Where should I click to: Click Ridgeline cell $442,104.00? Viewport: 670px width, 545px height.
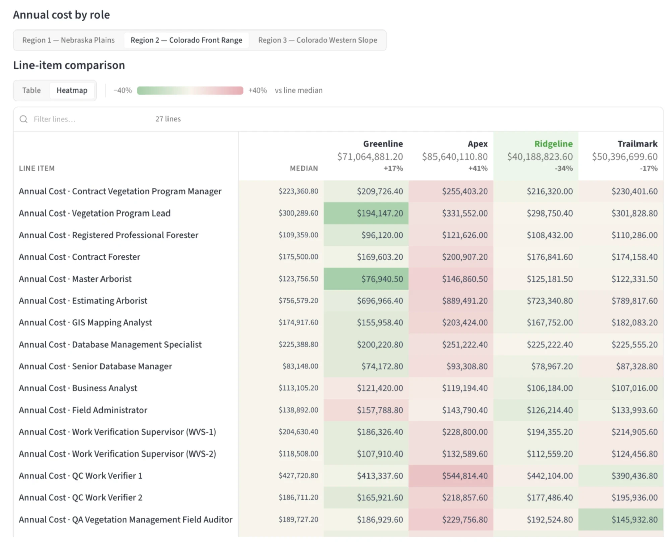tap(536, 476)
